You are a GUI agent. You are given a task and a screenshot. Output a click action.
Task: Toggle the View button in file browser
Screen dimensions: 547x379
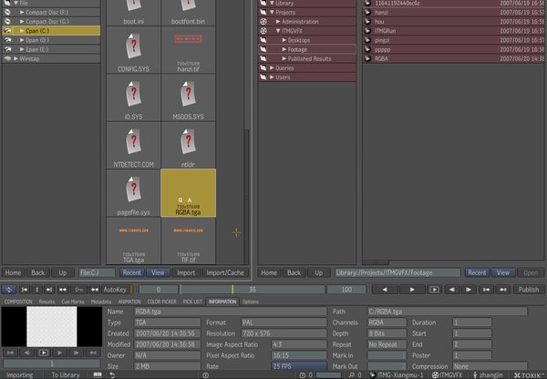tap(158, 272)
